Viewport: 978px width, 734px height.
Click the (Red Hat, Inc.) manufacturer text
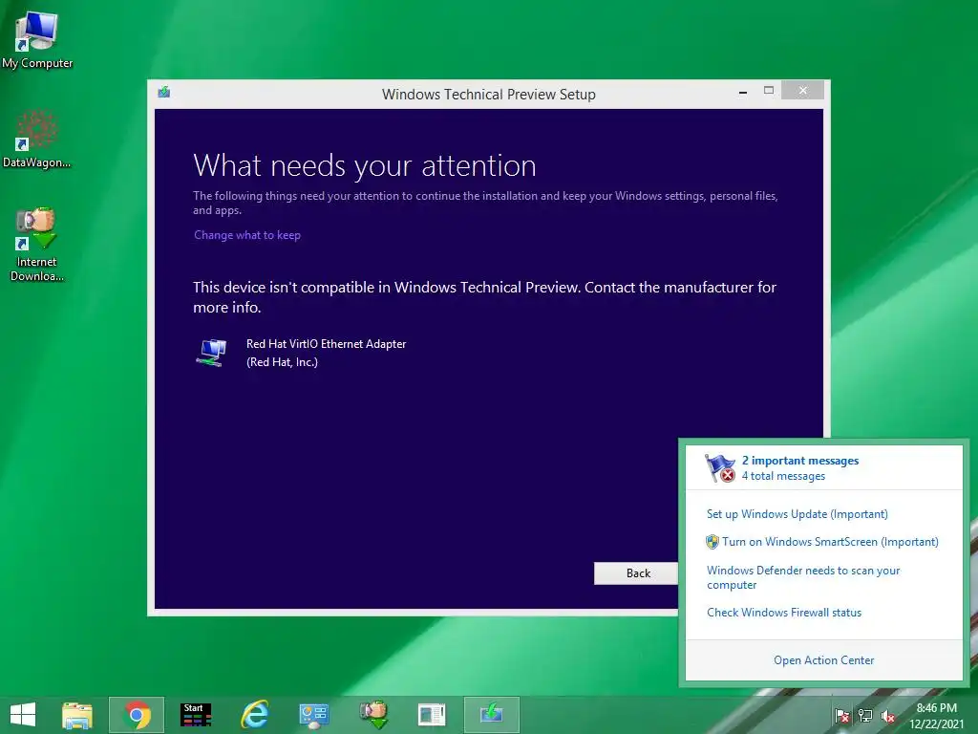click(x=282, y=362)
